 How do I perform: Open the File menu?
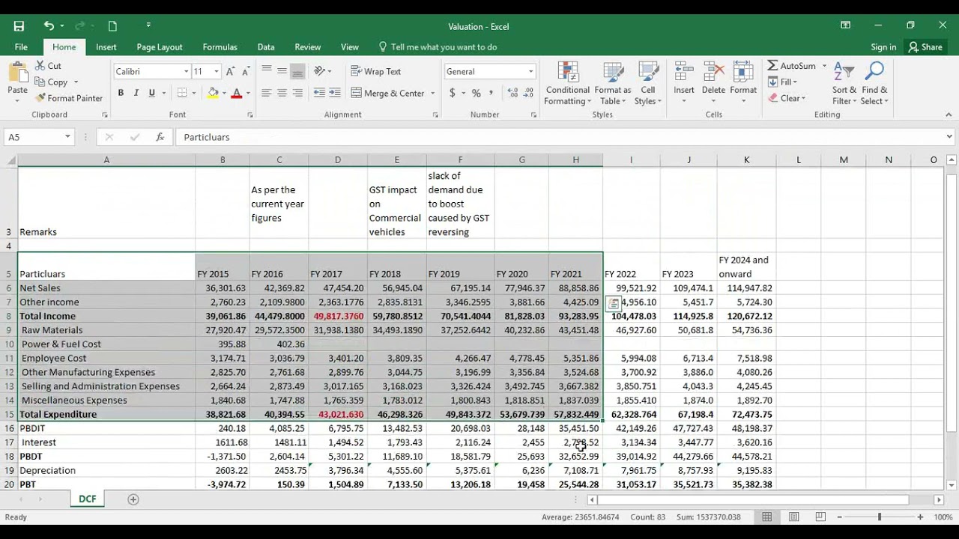pyautogui.click(x=21, y=46)
